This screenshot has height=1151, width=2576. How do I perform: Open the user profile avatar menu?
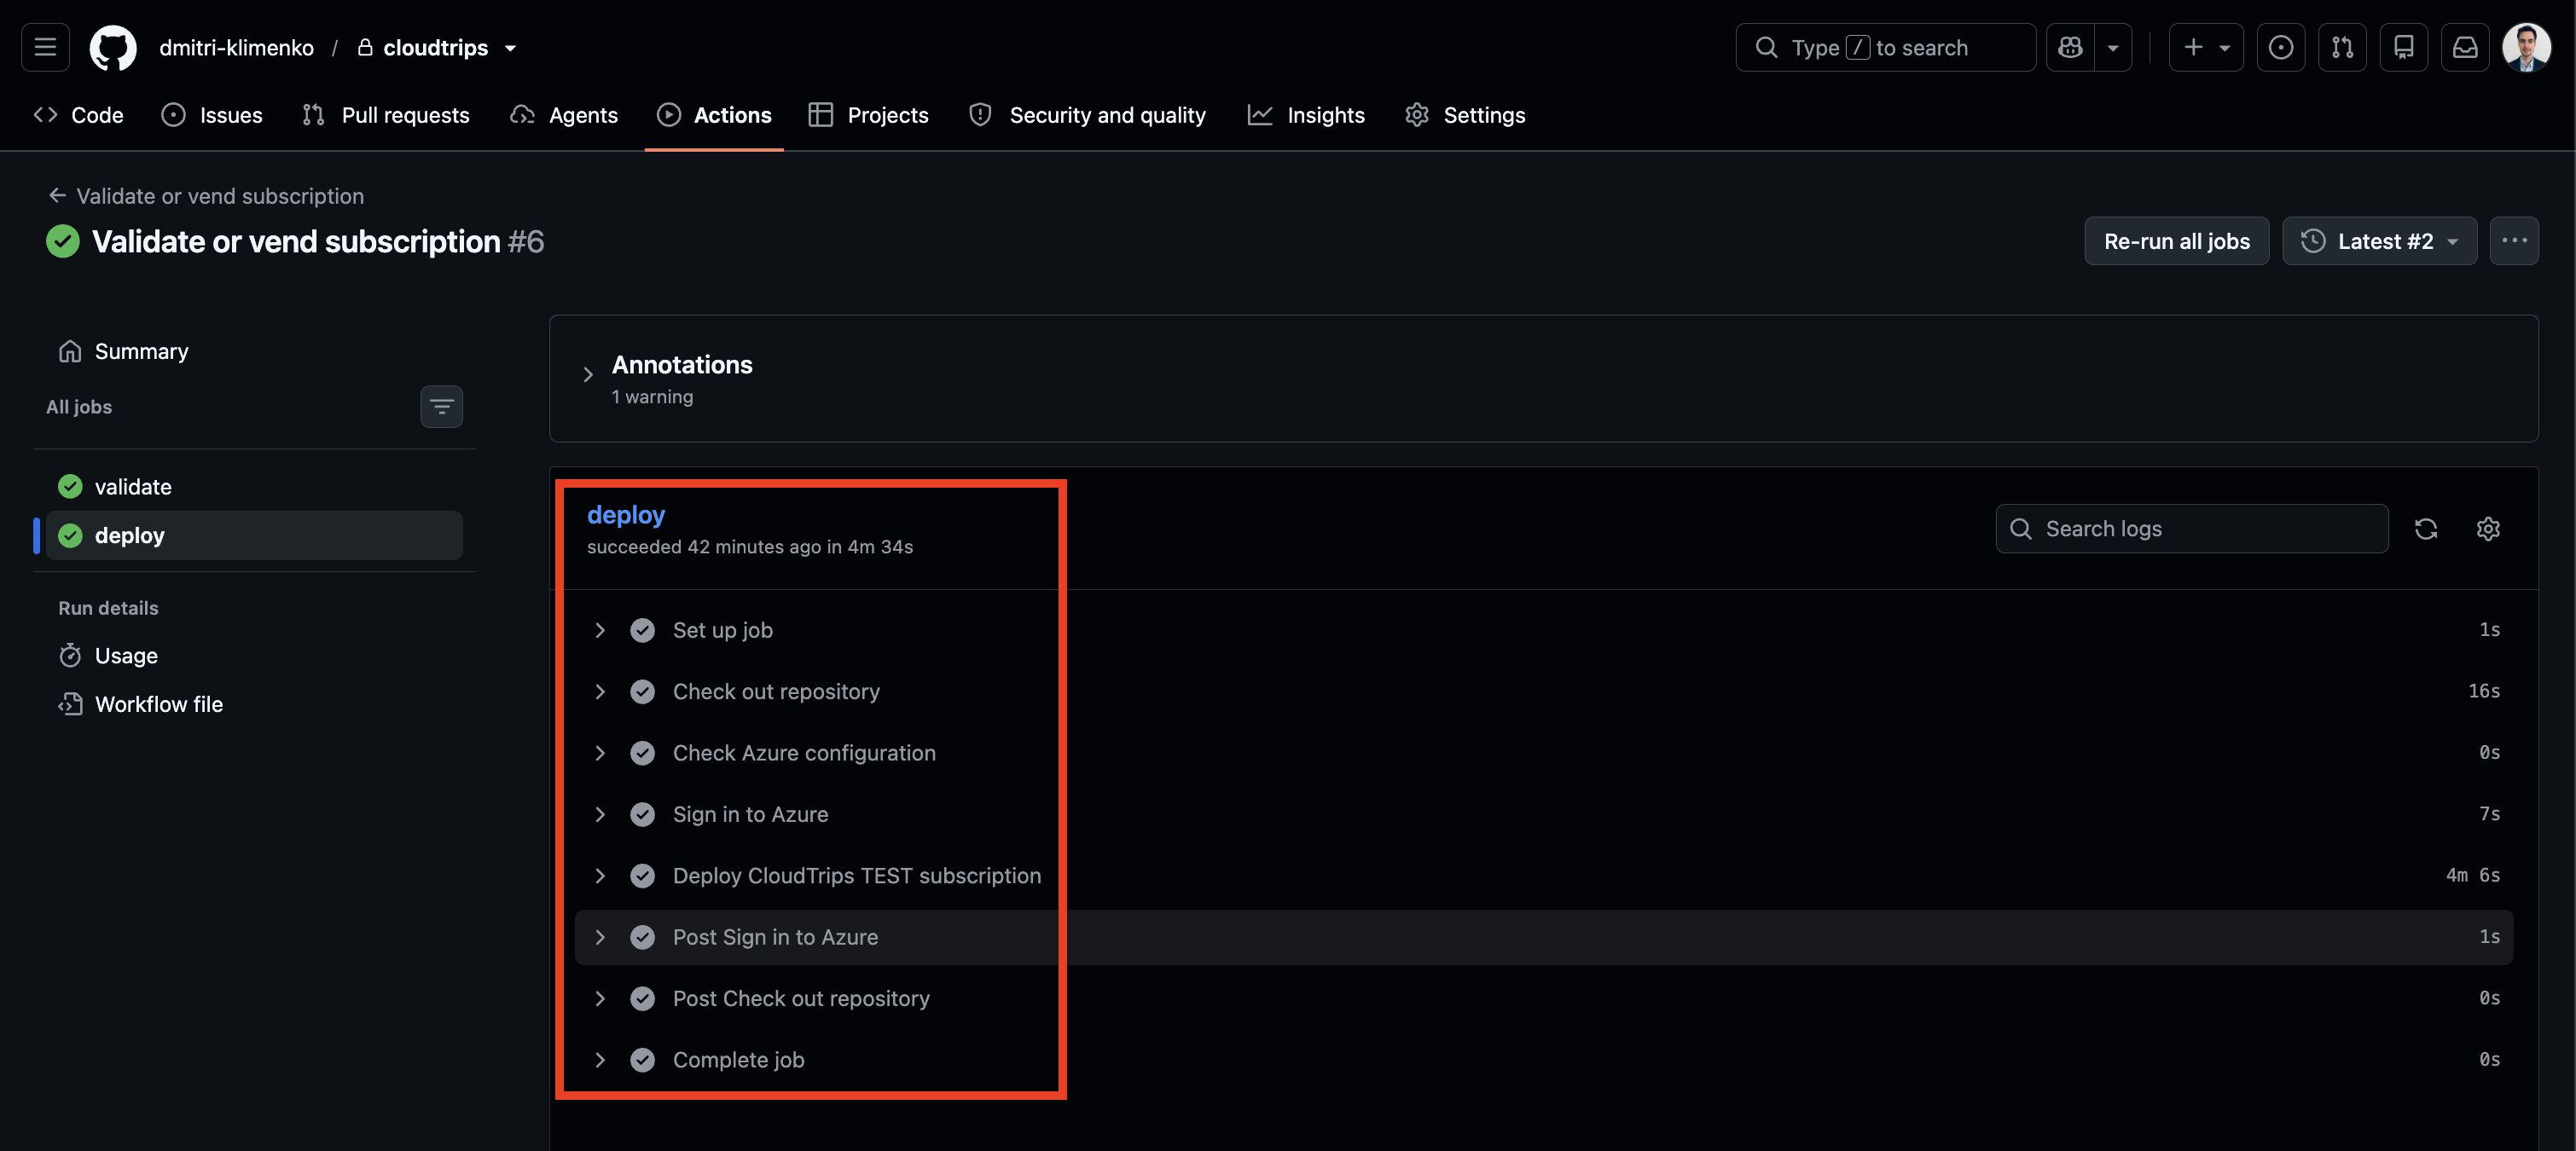[2527, 47]
